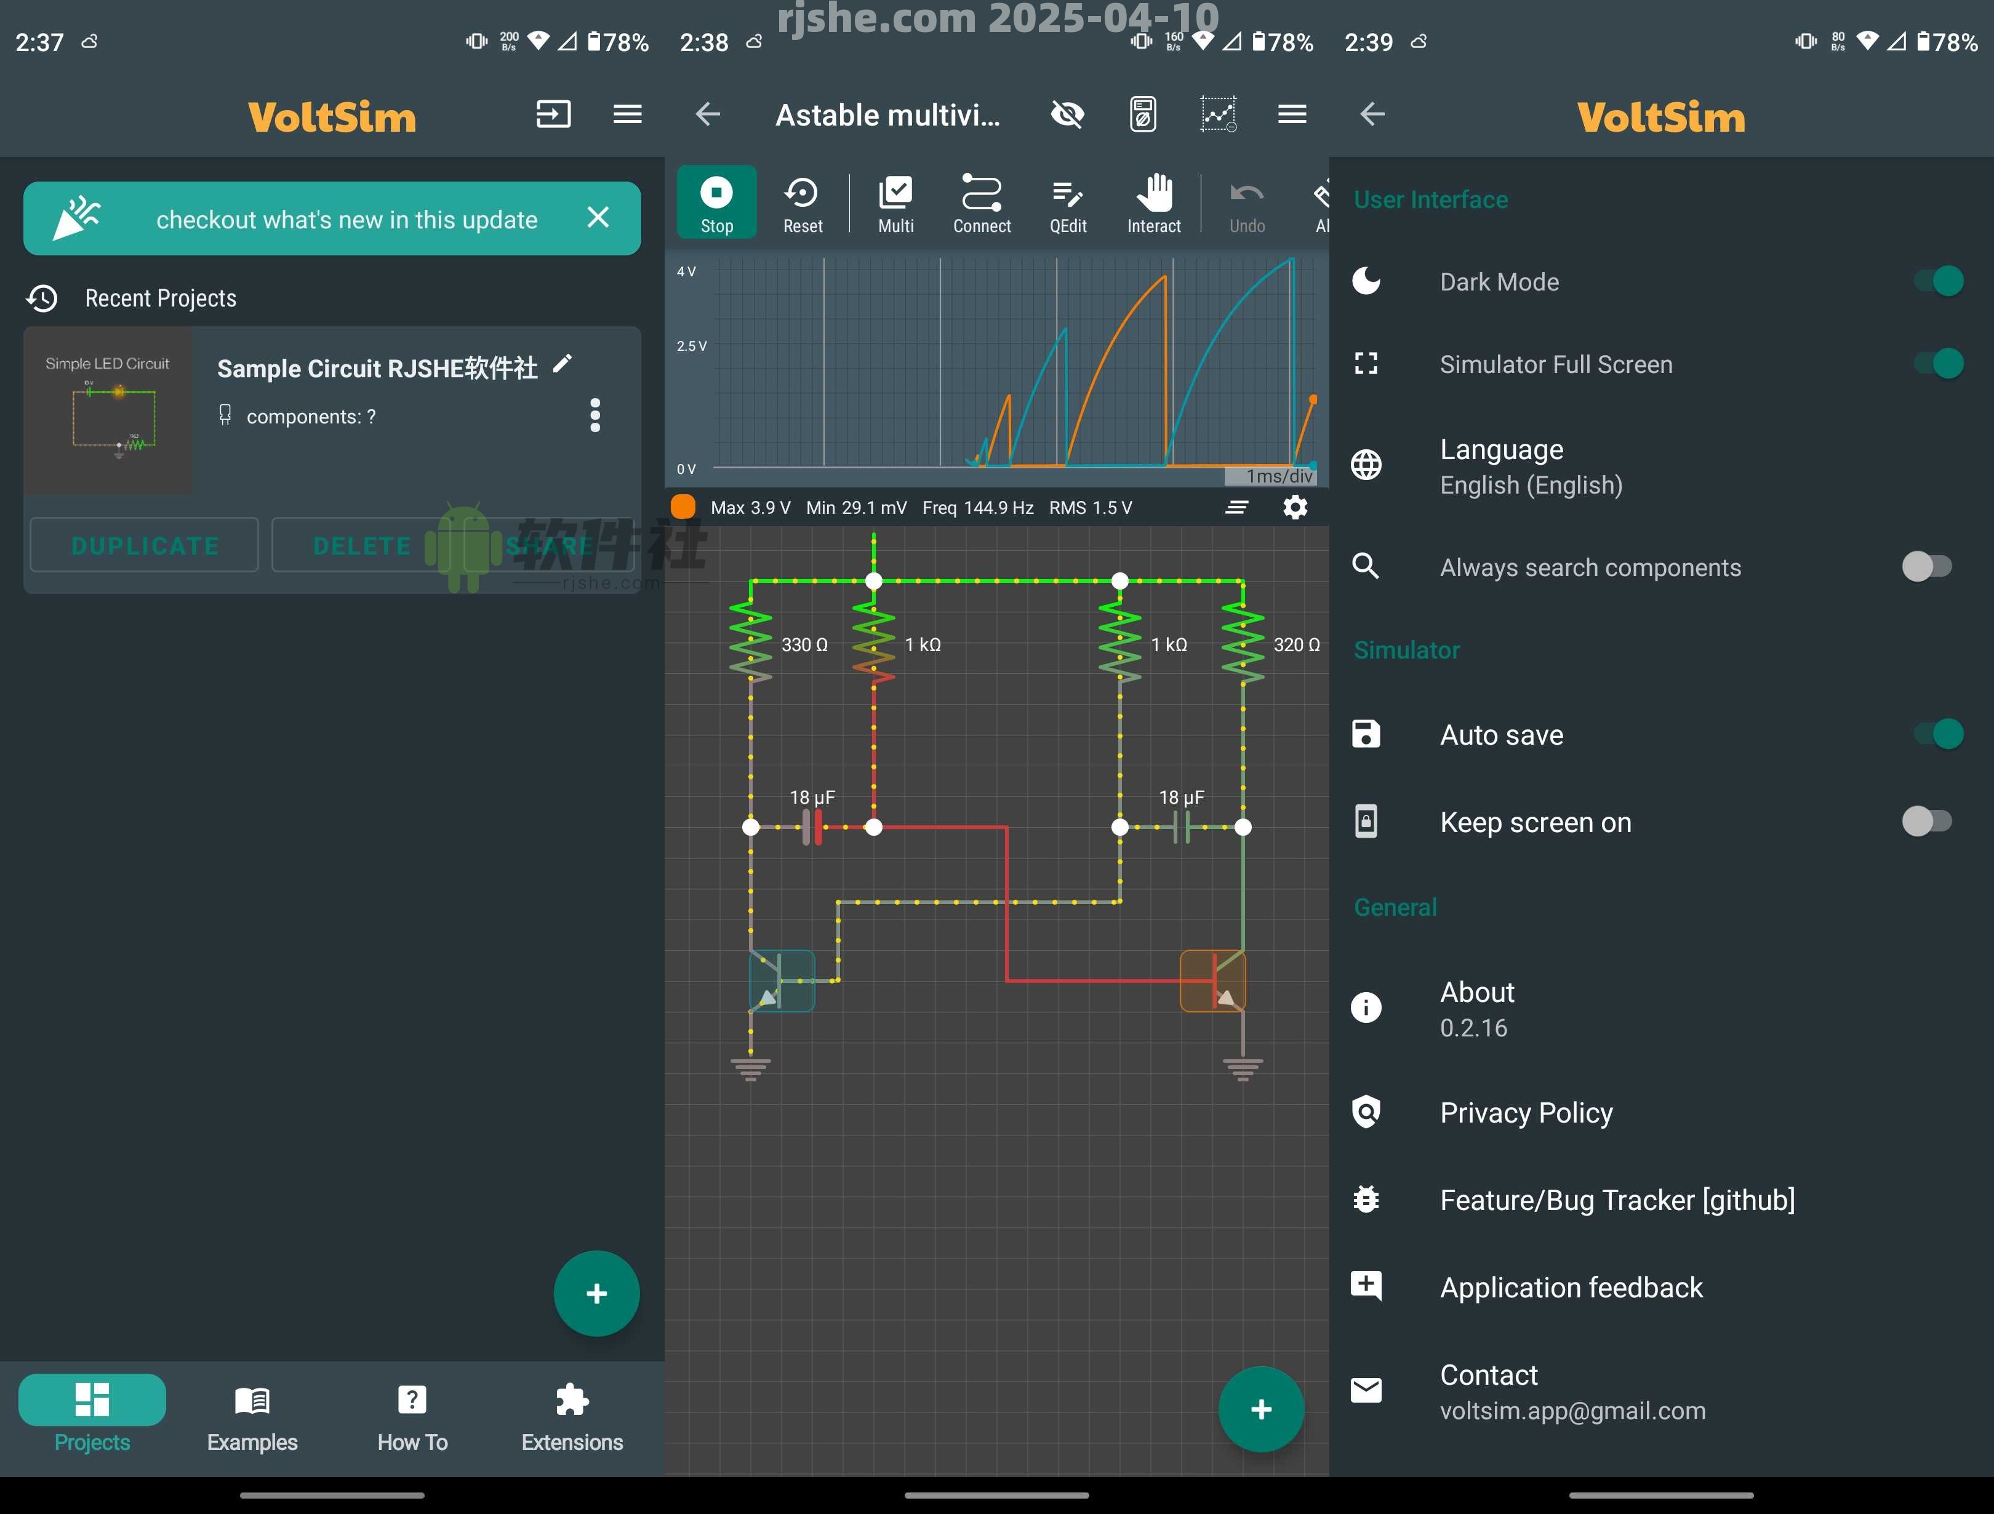Image resolution: width=1994 pixels, height=1514 pixels.
Task: Switch to the Projects tab
Action: (x=92, y=1413)
